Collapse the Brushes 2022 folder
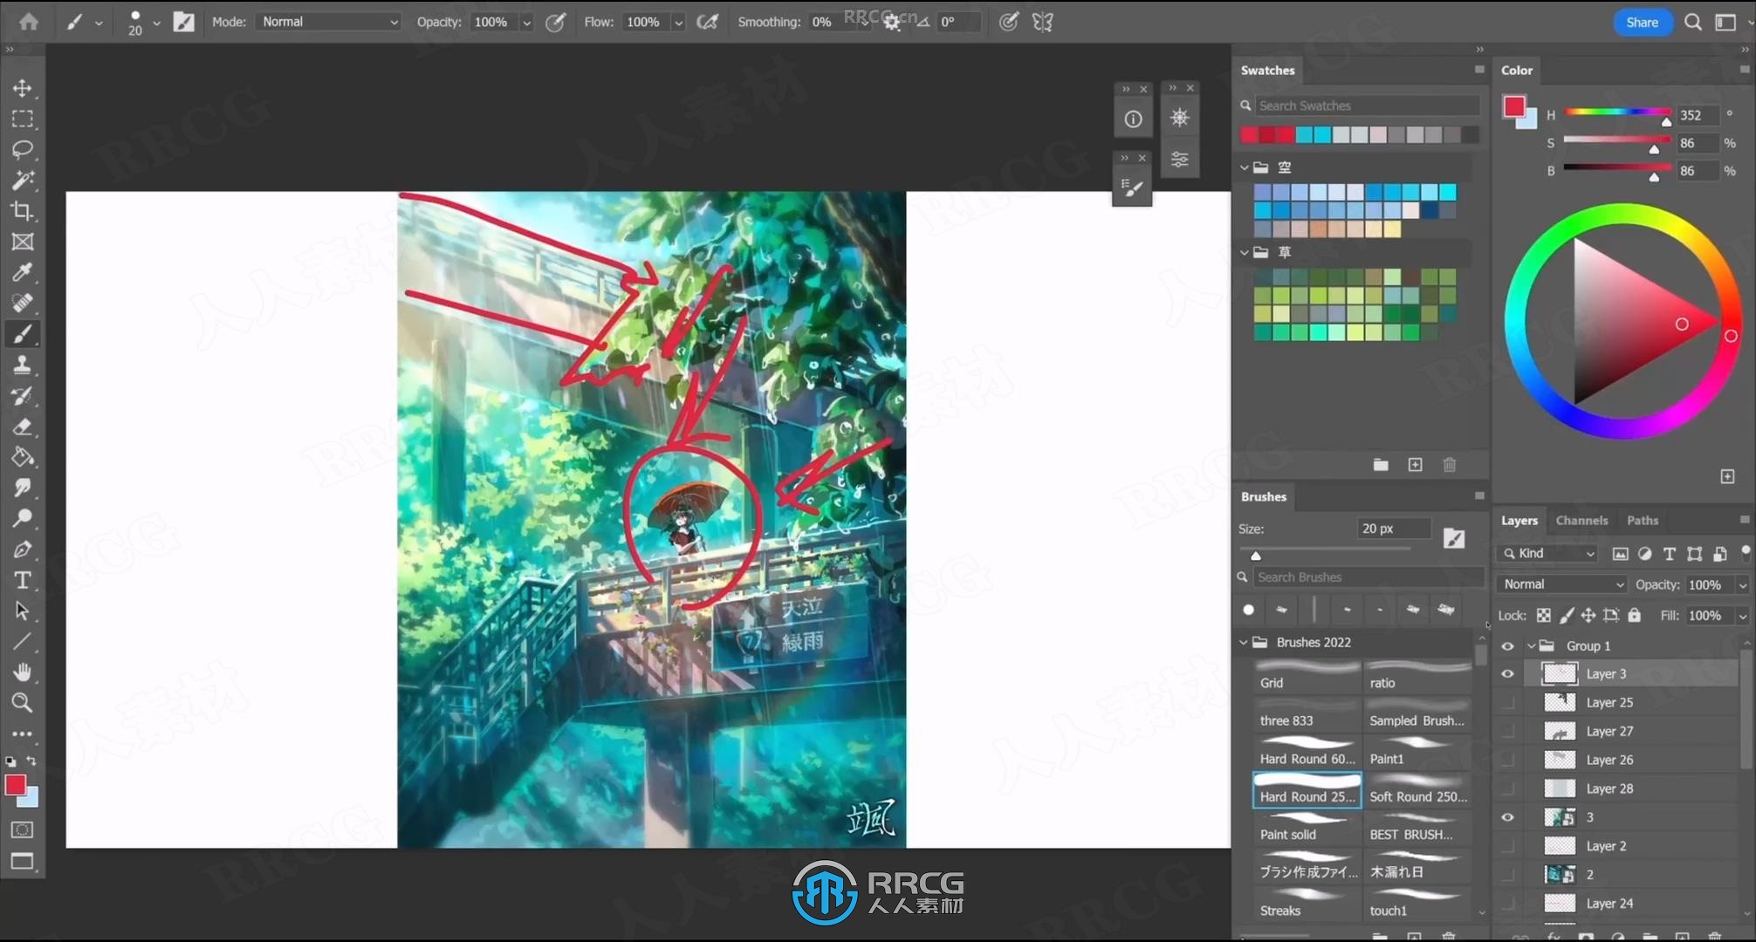 1245,643
